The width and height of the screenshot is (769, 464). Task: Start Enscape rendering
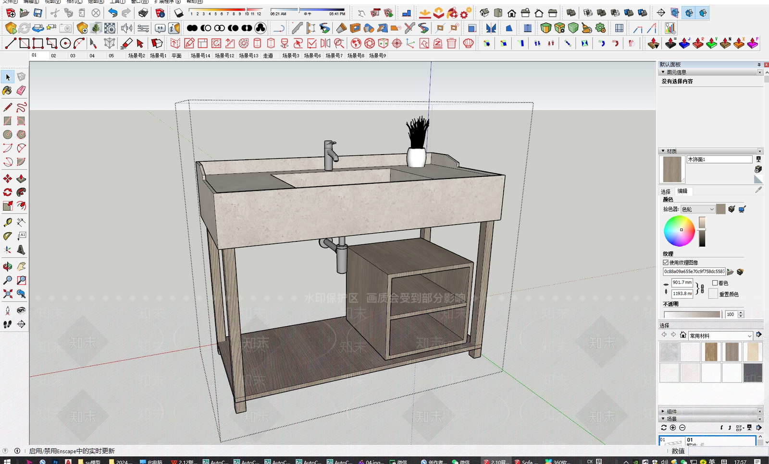point(11,28)
